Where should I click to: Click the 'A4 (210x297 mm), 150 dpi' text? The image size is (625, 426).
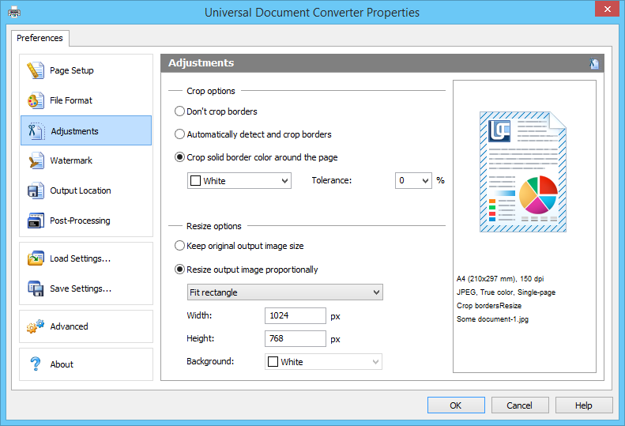pos(500,279)
